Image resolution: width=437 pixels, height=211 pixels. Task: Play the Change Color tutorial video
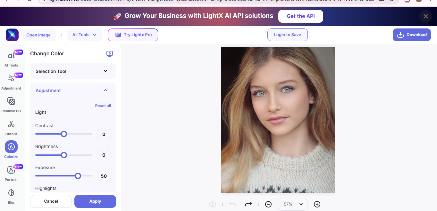coord(110,54)
